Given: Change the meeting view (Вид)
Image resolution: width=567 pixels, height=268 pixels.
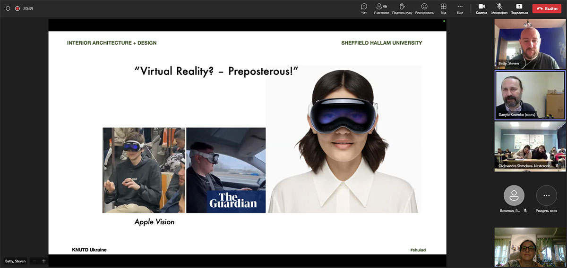Looking at the screenshot, I should (443, 8).
